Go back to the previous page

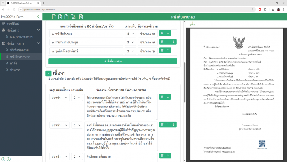click(x=3, y=9)
